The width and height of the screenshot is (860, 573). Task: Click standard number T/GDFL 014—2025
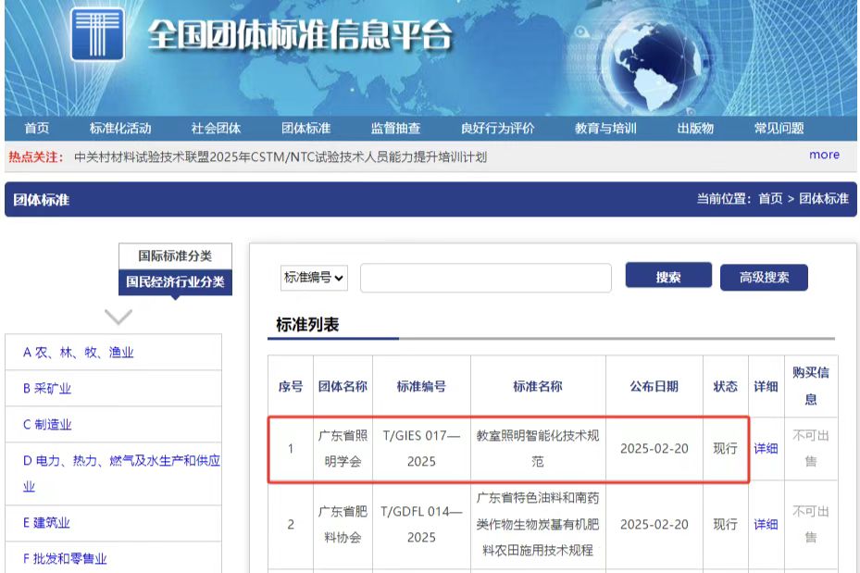(x=421, y=524)
